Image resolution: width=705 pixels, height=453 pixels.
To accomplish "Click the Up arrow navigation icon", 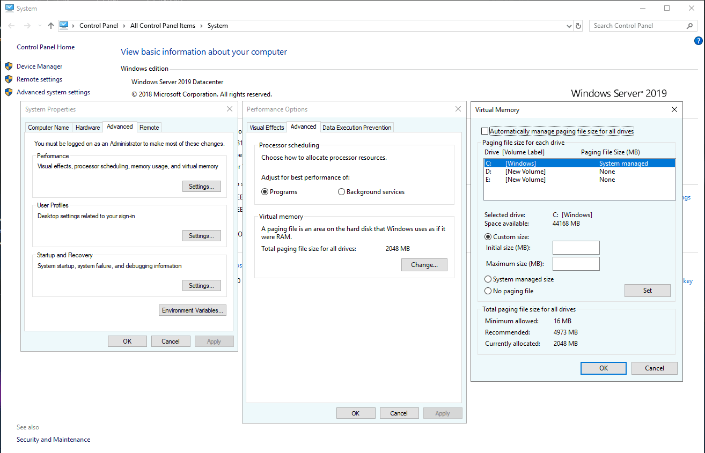I will coord(51,26).
